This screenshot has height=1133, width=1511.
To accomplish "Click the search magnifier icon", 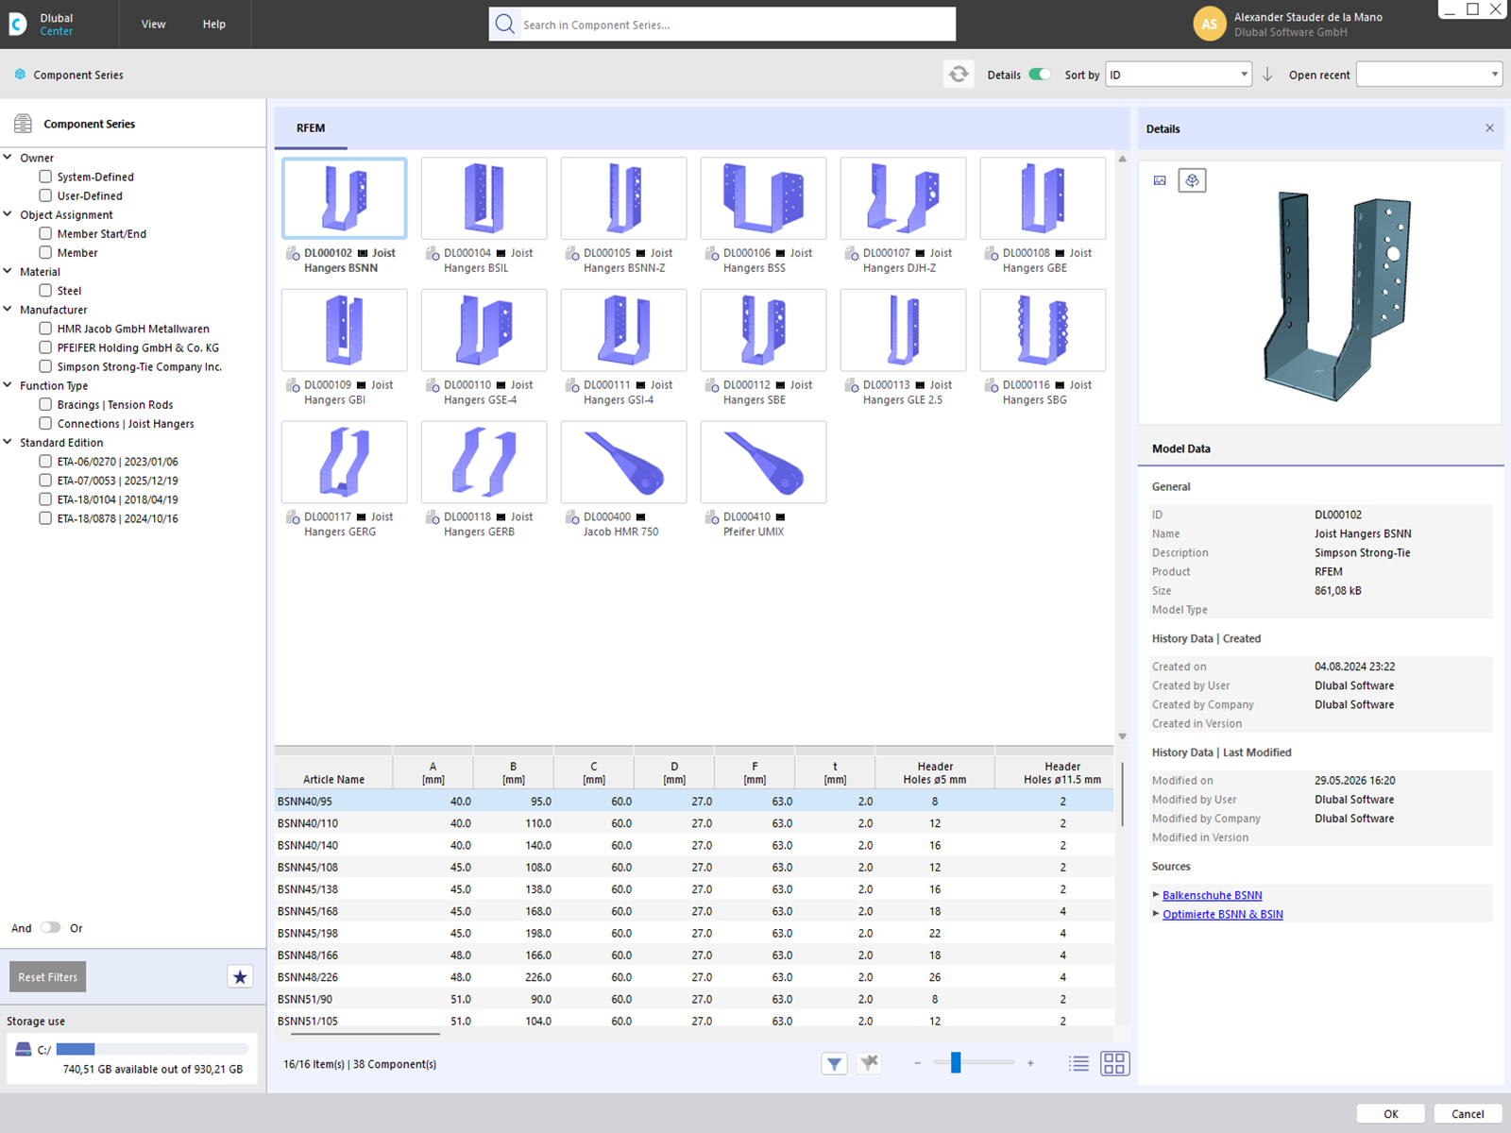I will 505,25.
